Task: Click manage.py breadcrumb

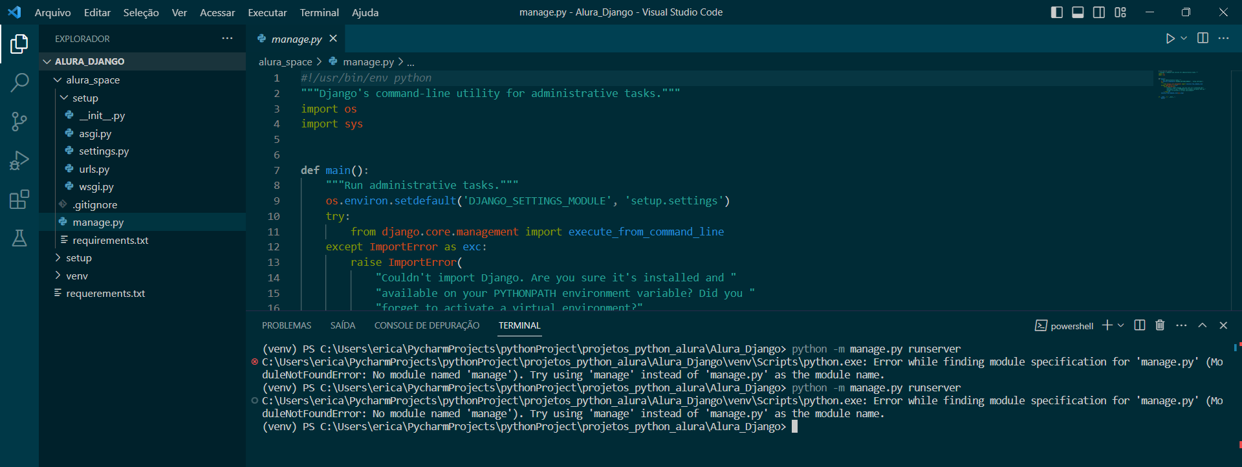Action: (368, 61)
